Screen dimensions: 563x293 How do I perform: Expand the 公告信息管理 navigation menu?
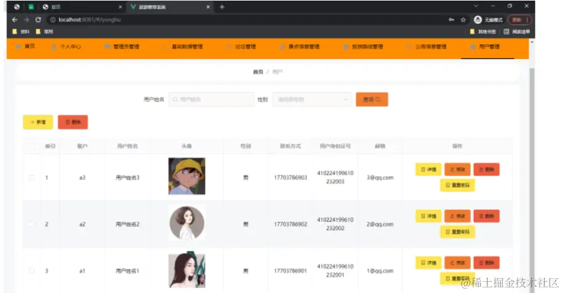tap(429, 47)
